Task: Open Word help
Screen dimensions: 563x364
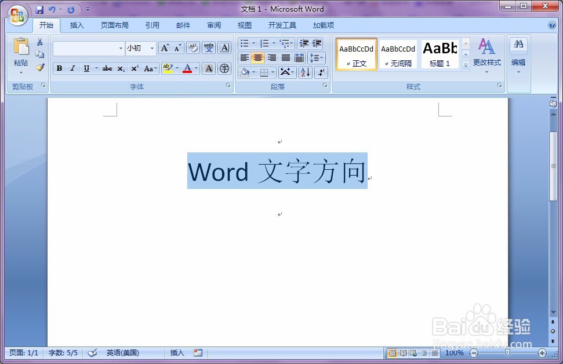Action: pyautogui.click(x=552, y=25)
